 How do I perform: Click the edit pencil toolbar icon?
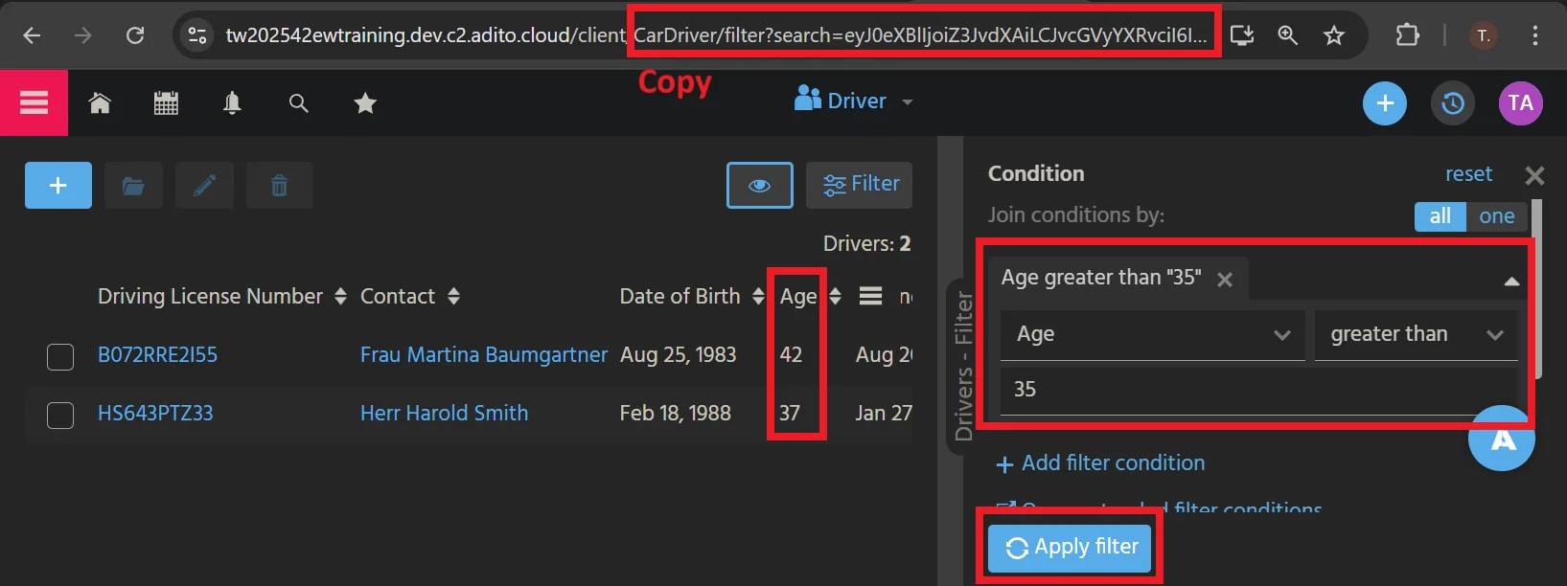[x=204, y=185]
